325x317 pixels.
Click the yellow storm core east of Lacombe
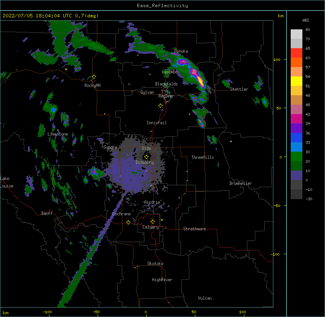pyautogui.click(x=200, y=81)
